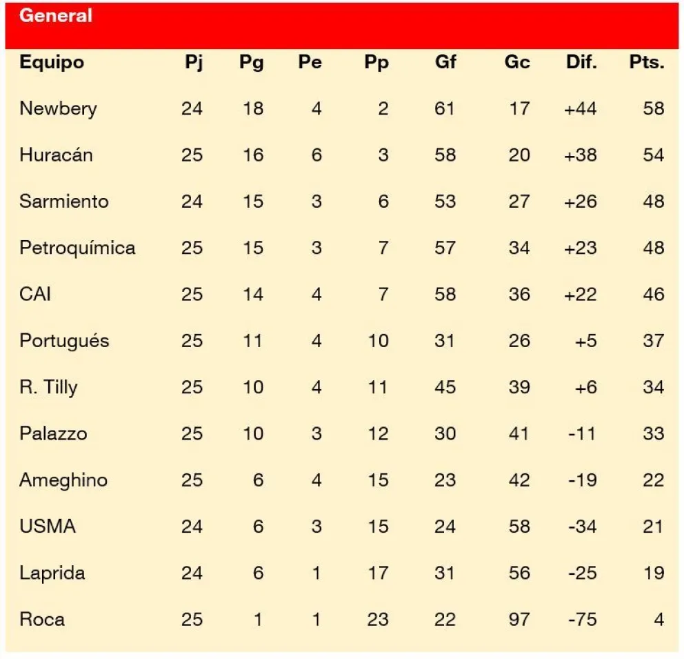The width and height of the screenshot is (684, 659).
Task: Click the Portugués team name
Action: [x=64, y=340]
